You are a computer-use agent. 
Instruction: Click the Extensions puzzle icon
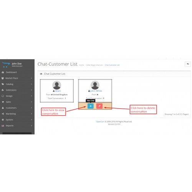pos(3,90)
